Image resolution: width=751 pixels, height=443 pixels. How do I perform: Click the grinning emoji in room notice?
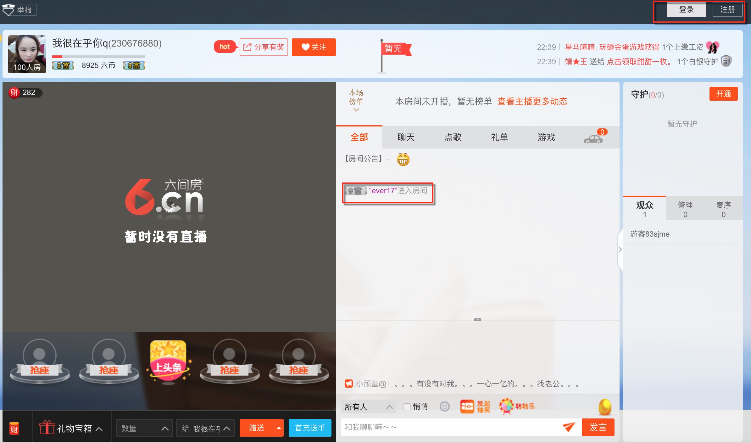pos(403,159)
